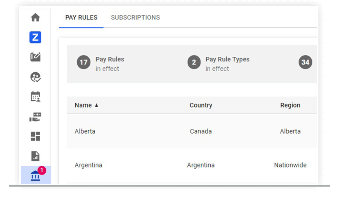This screenshot has width=341, height=201.
Task: Open the face with checkmark sidebar icon
Action: pos(36,77)
